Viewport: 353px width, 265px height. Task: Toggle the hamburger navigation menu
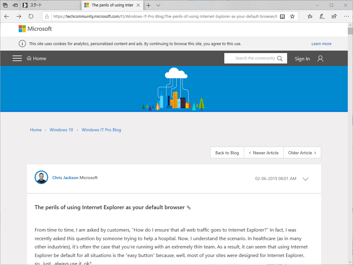pos(17,58)
